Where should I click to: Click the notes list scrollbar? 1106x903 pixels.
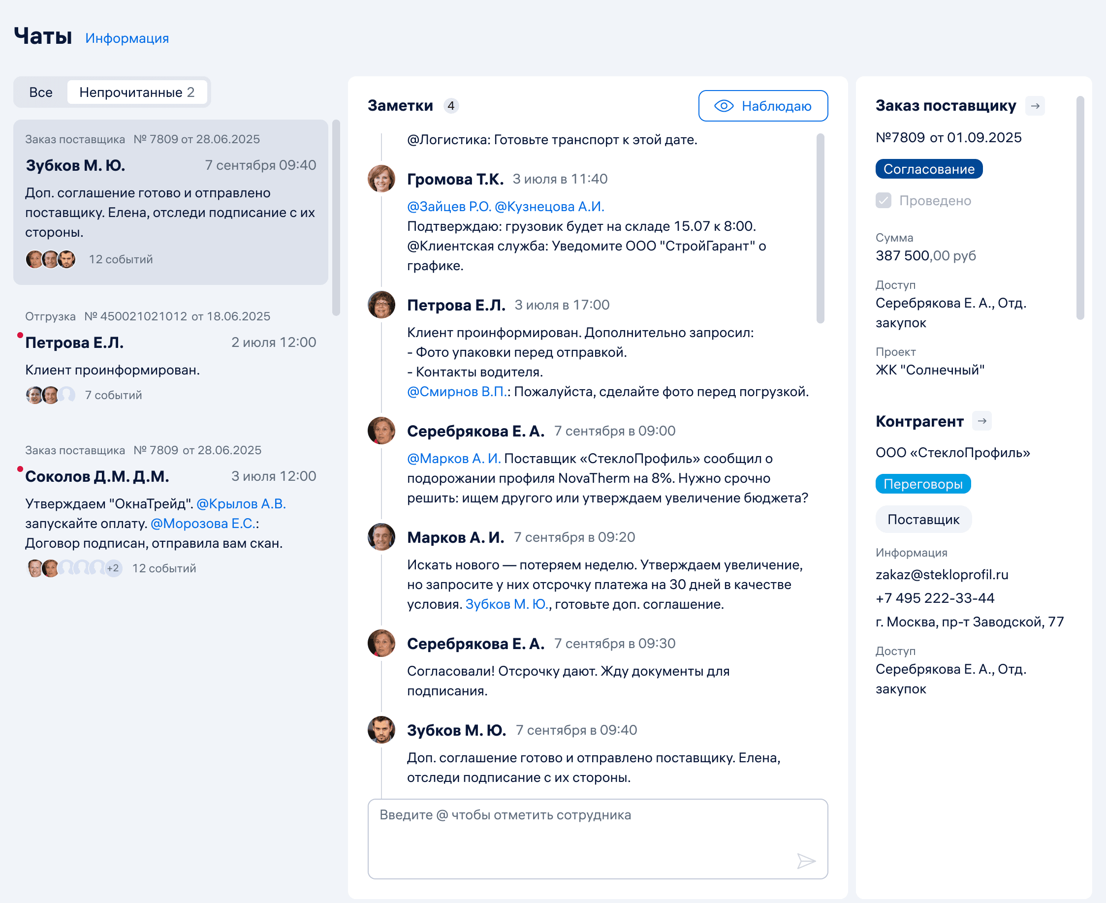(820, 229)
